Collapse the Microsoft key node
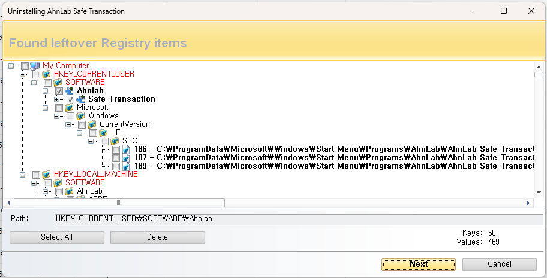The height and width of the screenshot is (278, 547). tap(45, 108)
